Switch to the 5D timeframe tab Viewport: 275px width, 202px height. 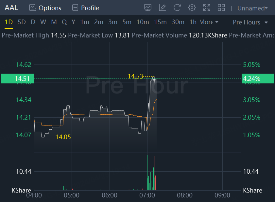tap(22, 22)
